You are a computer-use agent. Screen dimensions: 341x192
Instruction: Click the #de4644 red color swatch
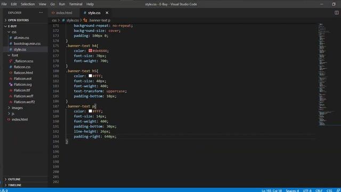(90, 51)
